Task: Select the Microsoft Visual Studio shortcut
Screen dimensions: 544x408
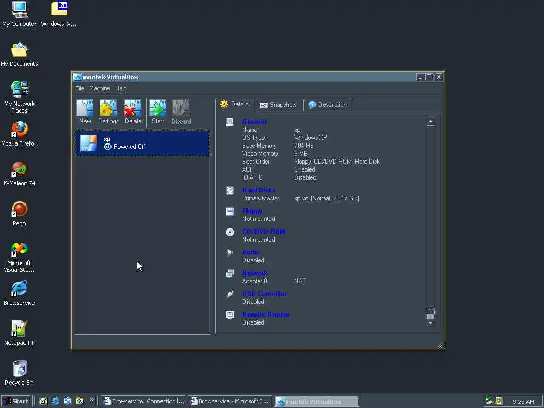Action: (19, 258)
